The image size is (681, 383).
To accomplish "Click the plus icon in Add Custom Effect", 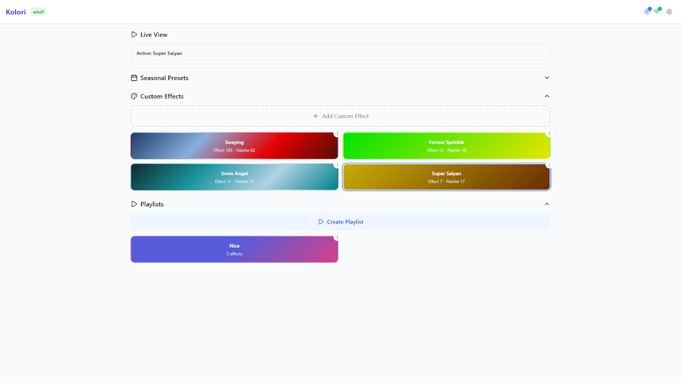I will [316, 116].
